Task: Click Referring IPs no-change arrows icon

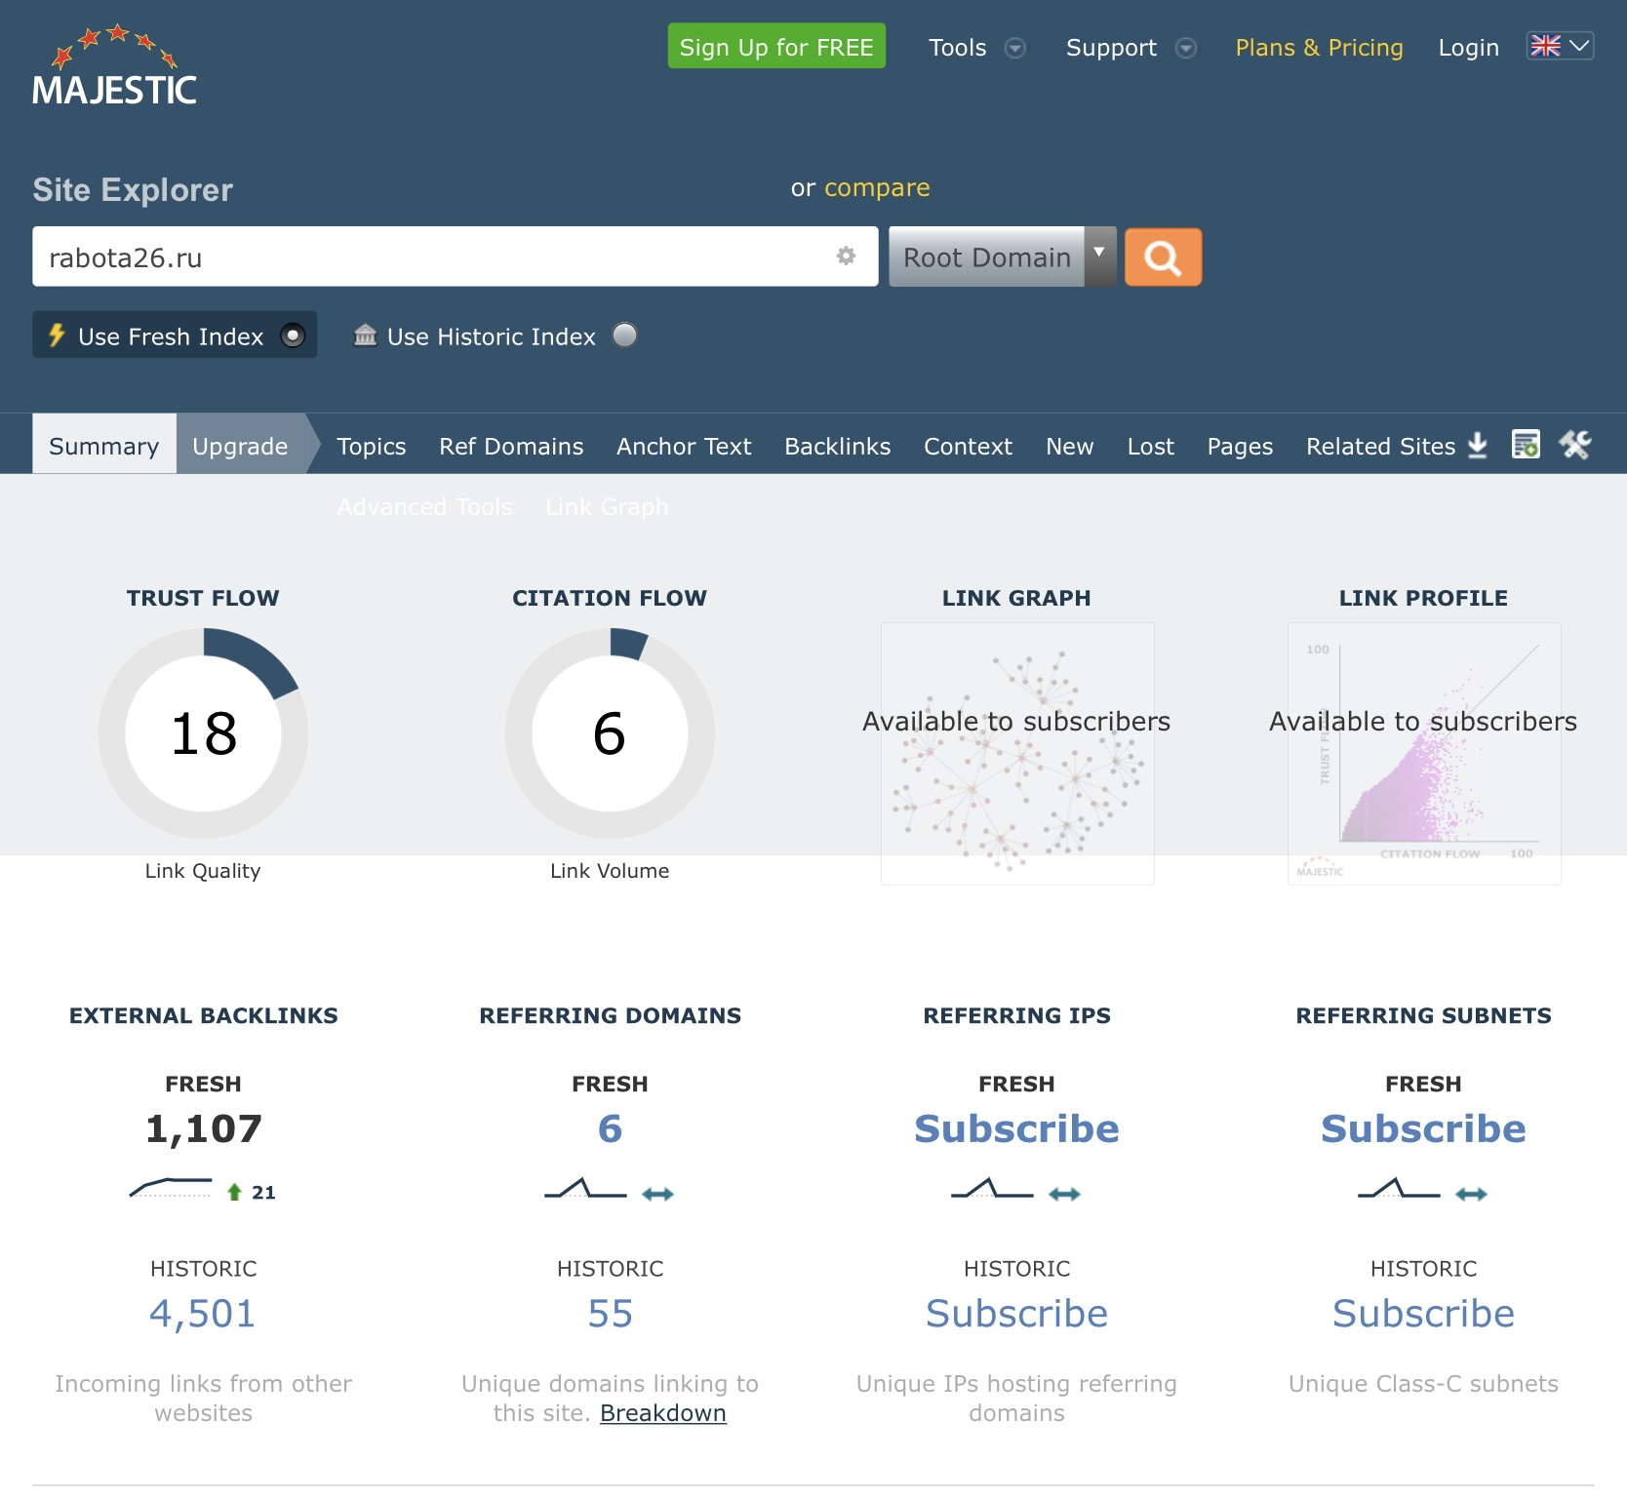Action: pyautogui.click(x=1065, y=1194)
